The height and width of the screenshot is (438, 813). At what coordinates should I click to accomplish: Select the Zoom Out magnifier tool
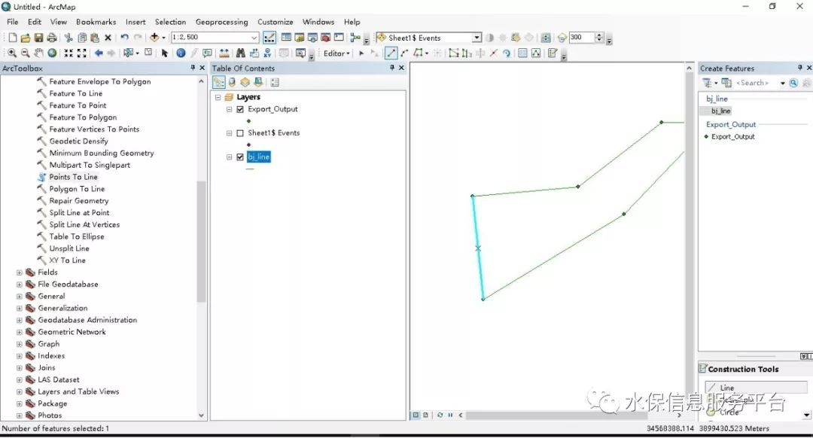click(25, 53)
